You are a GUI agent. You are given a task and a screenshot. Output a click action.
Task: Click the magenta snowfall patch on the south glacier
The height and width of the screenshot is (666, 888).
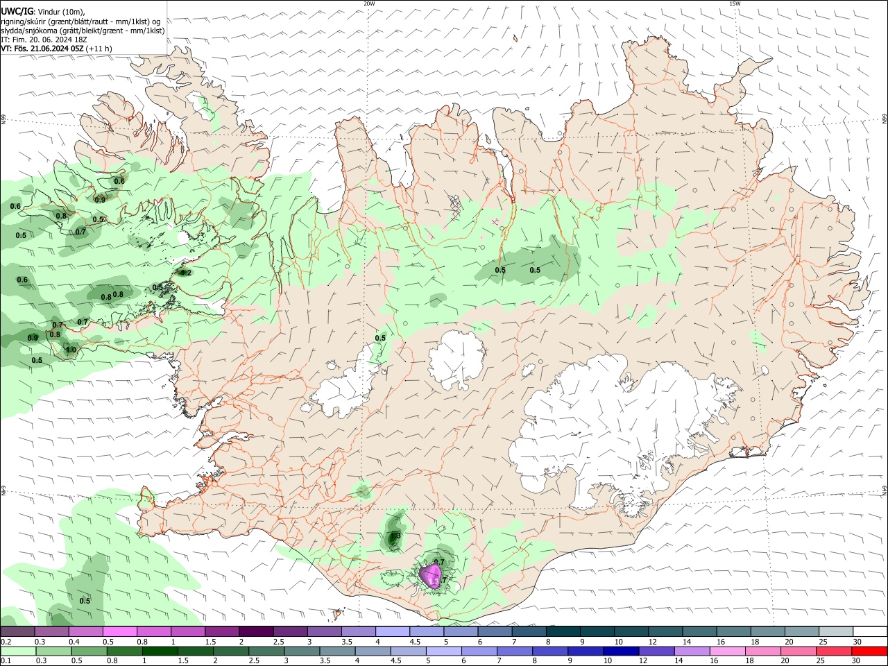431,576
